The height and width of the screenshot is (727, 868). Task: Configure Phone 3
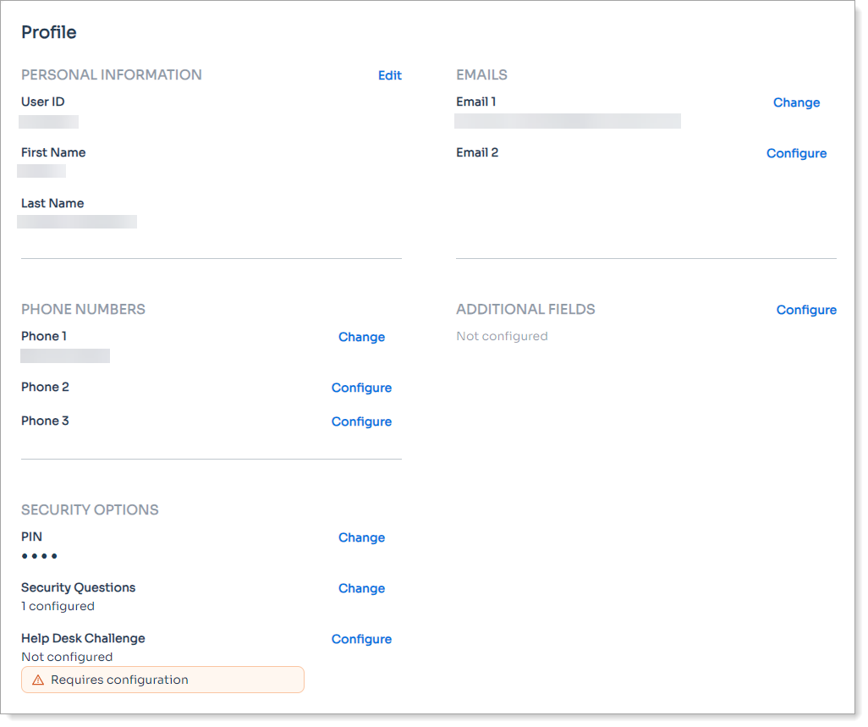point(361,421)
